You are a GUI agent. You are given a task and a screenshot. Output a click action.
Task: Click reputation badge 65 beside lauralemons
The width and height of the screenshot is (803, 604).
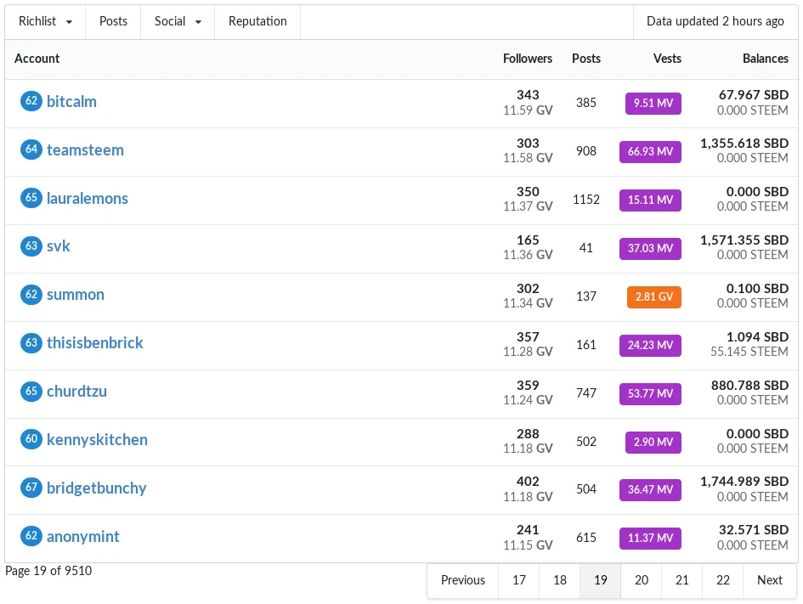(31, 198)
